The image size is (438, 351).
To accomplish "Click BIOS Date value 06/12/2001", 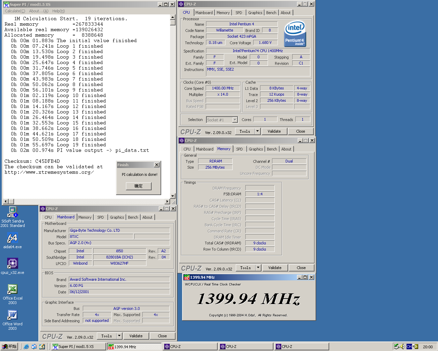I will pyautogui.click(x=119, y=292).
